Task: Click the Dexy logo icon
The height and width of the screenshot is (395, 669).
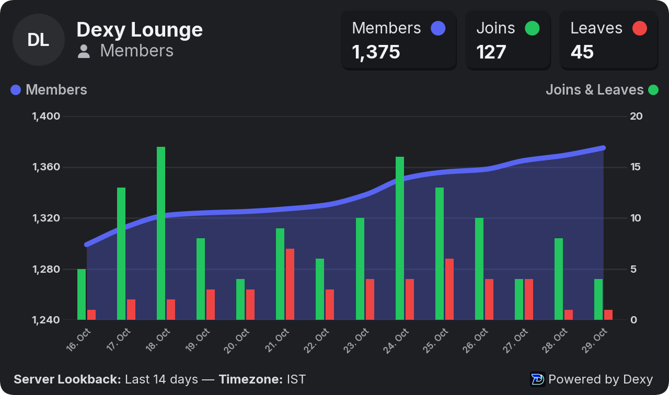Action: [537, 379]
